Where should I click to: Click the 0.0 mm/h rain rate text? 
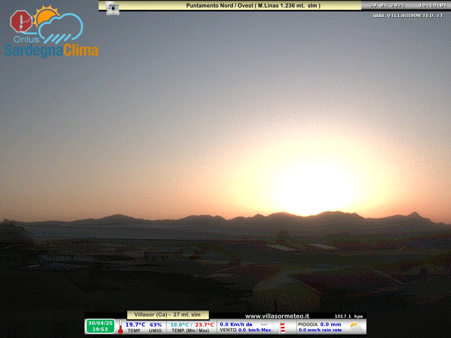coord(320,330)
